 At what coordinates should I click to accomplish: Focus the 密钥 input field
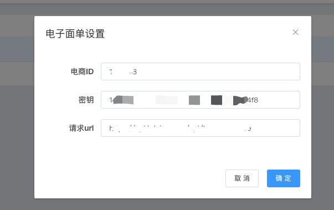point(201,100)
